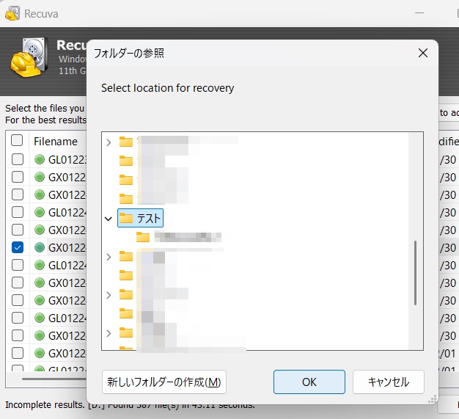The width and height of the screenshot is (459, 419).
Task: Toggle the select-all checkbox beside Filename
Action: [x=17, y=141]
